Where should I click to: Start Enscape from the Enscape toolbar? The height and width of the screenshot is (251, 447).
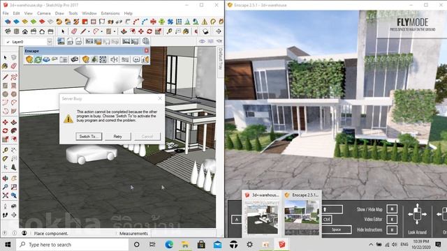click(29, 59)
